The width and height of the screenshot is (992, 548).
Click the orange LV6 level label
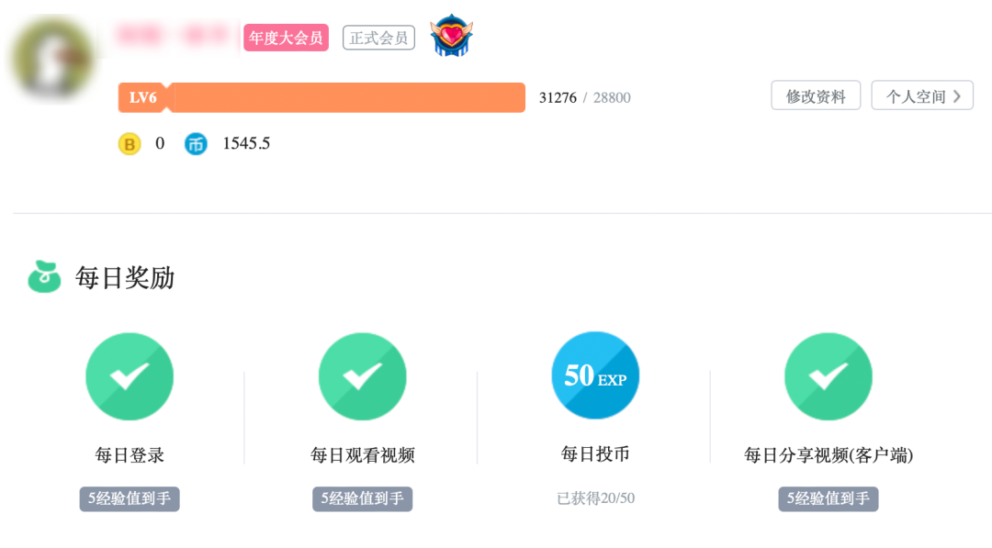pyautogui.click(x=143, y=97)
